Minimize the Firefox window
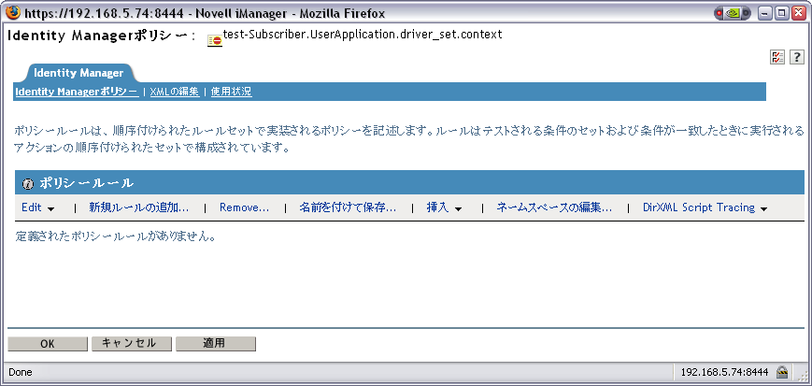This screenshot has width=812, height=386. (764, 13)
